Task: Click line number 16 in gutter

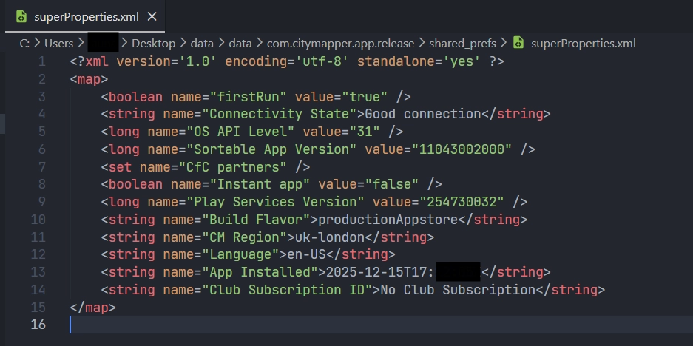Action: [x=38, y=325]
